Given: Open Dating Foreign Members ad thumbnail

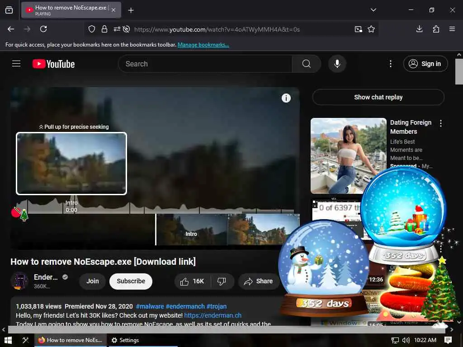Looking at the screenshot, I should pos(349,155).
